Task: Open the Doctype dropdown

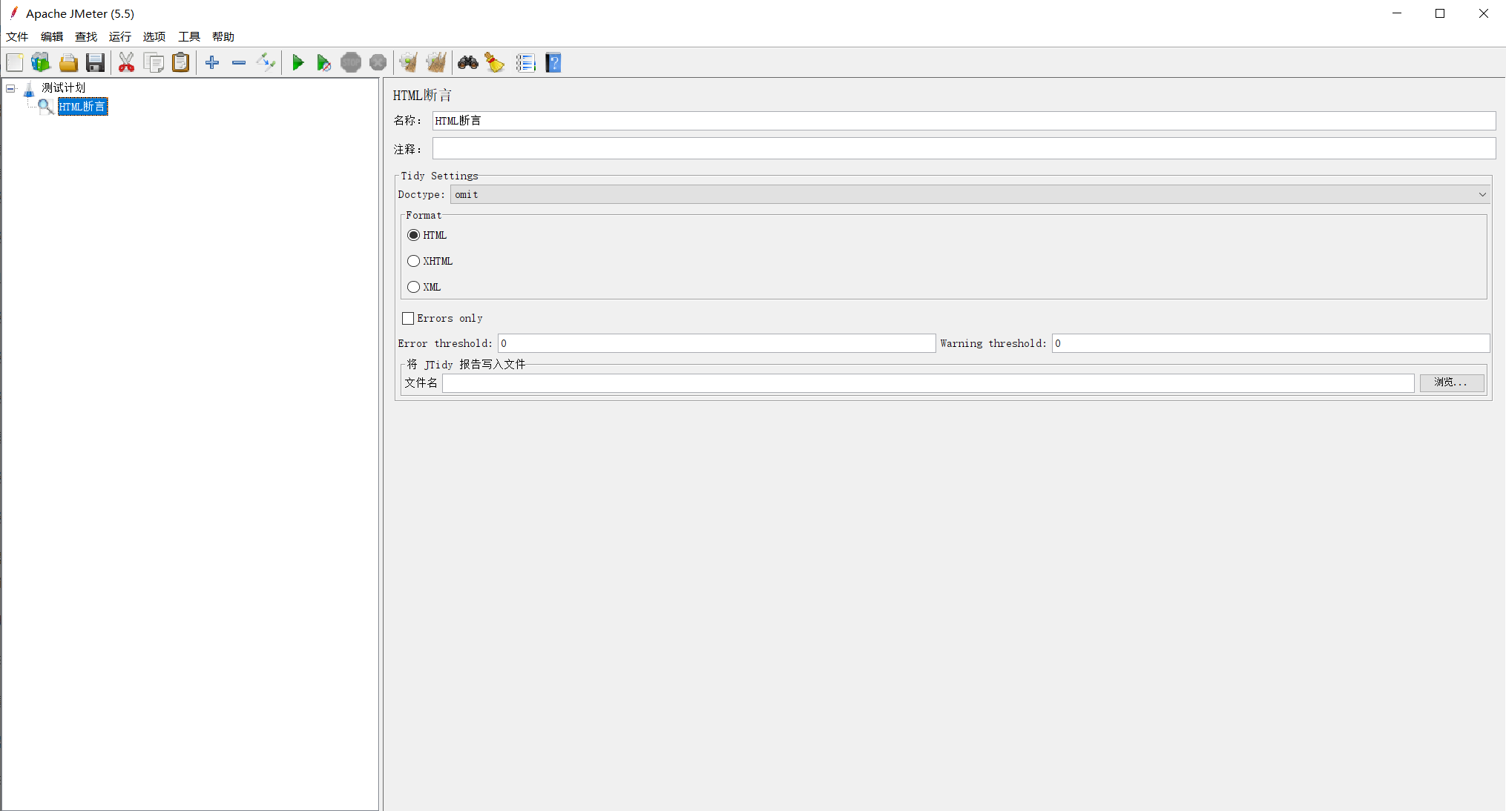Action: click(970, 194)
